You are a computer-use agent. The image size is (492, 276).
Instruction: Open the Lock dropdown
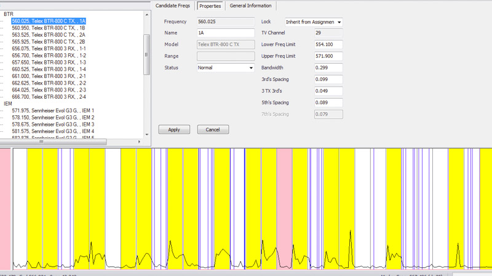[x=314, y=22]
